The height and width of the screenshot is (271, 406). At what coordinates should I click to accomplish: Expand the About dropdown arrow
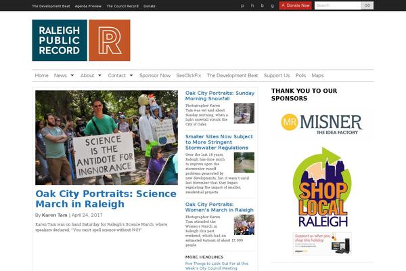point(99,75)
